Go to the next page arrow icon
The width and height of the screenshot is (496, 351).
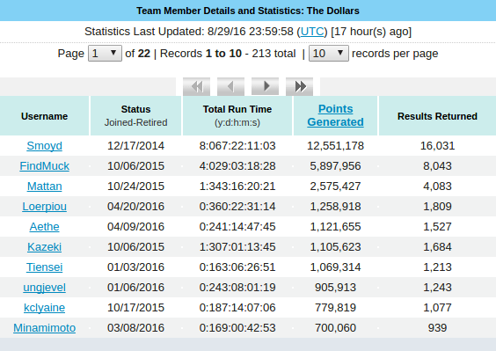pos(265,86)
